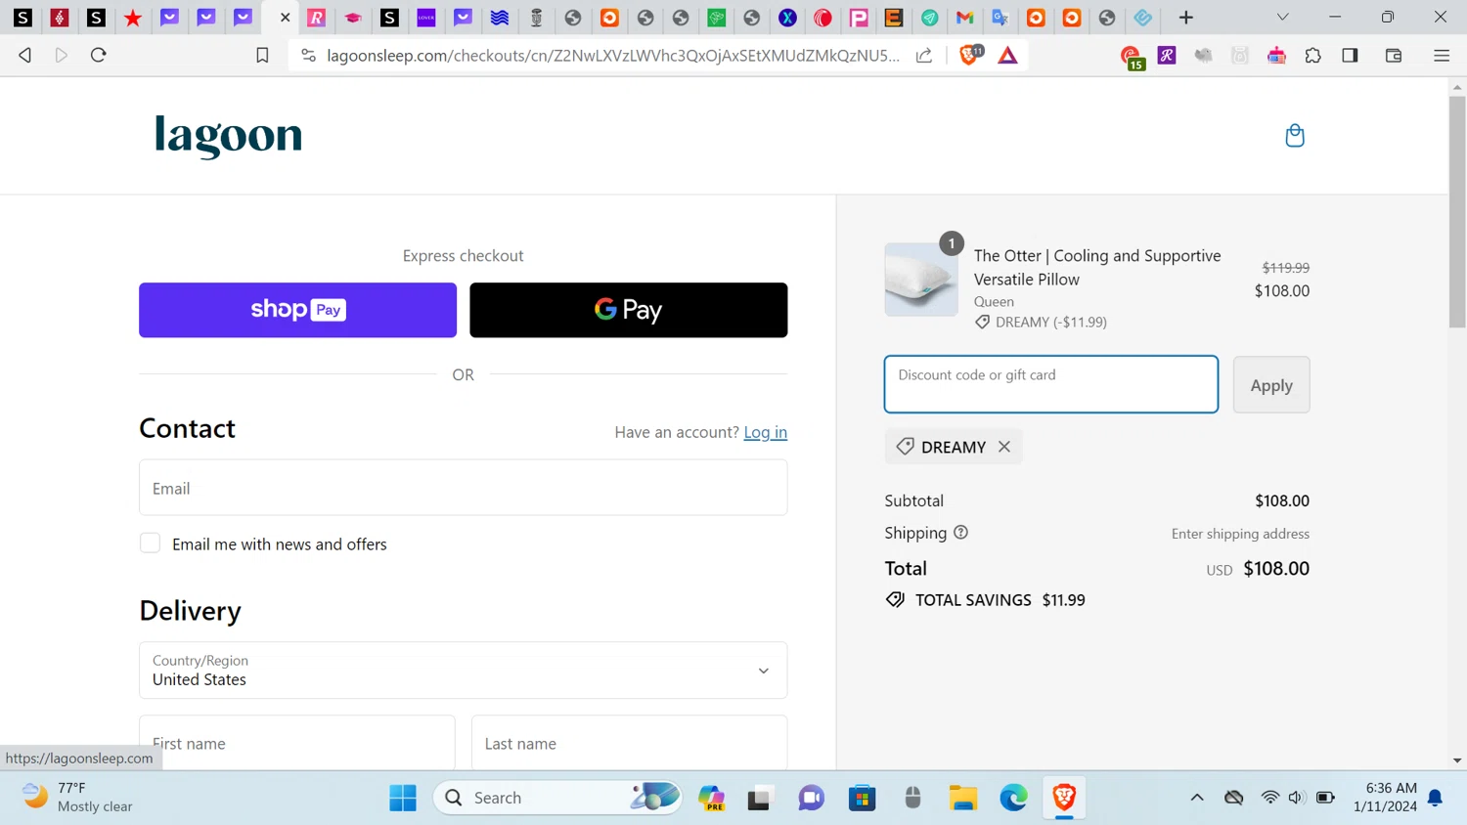Open the Extensions puzzle menu
1467x825 pixels.
(x=1313, y=56)
